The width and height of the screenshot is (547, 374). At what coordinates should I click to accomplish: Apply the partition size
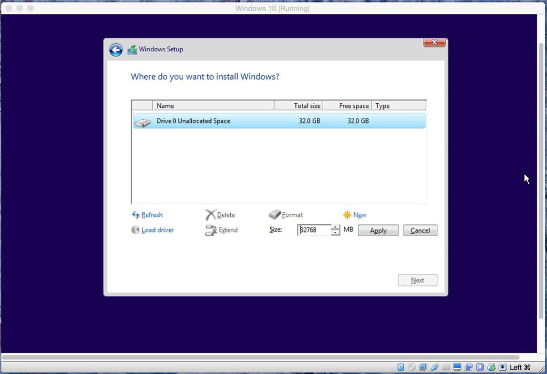click(378, 230)
